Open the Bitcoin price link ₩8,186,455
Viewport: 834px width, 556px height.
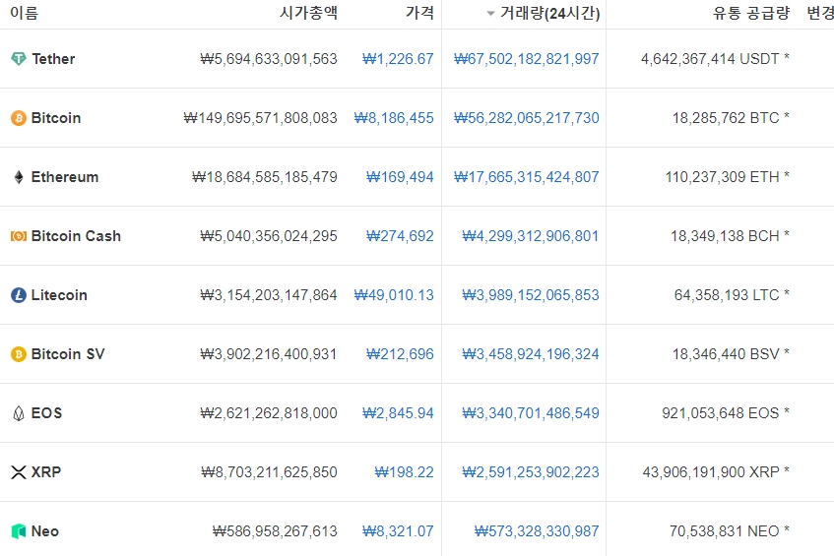394,117
